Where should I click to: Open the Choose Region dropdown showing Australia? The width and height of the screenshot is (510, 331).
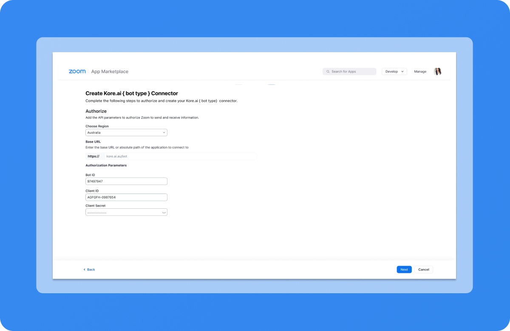(126, 132)
